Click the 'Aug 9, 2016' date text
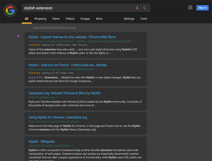 click(x=35, y=77)
